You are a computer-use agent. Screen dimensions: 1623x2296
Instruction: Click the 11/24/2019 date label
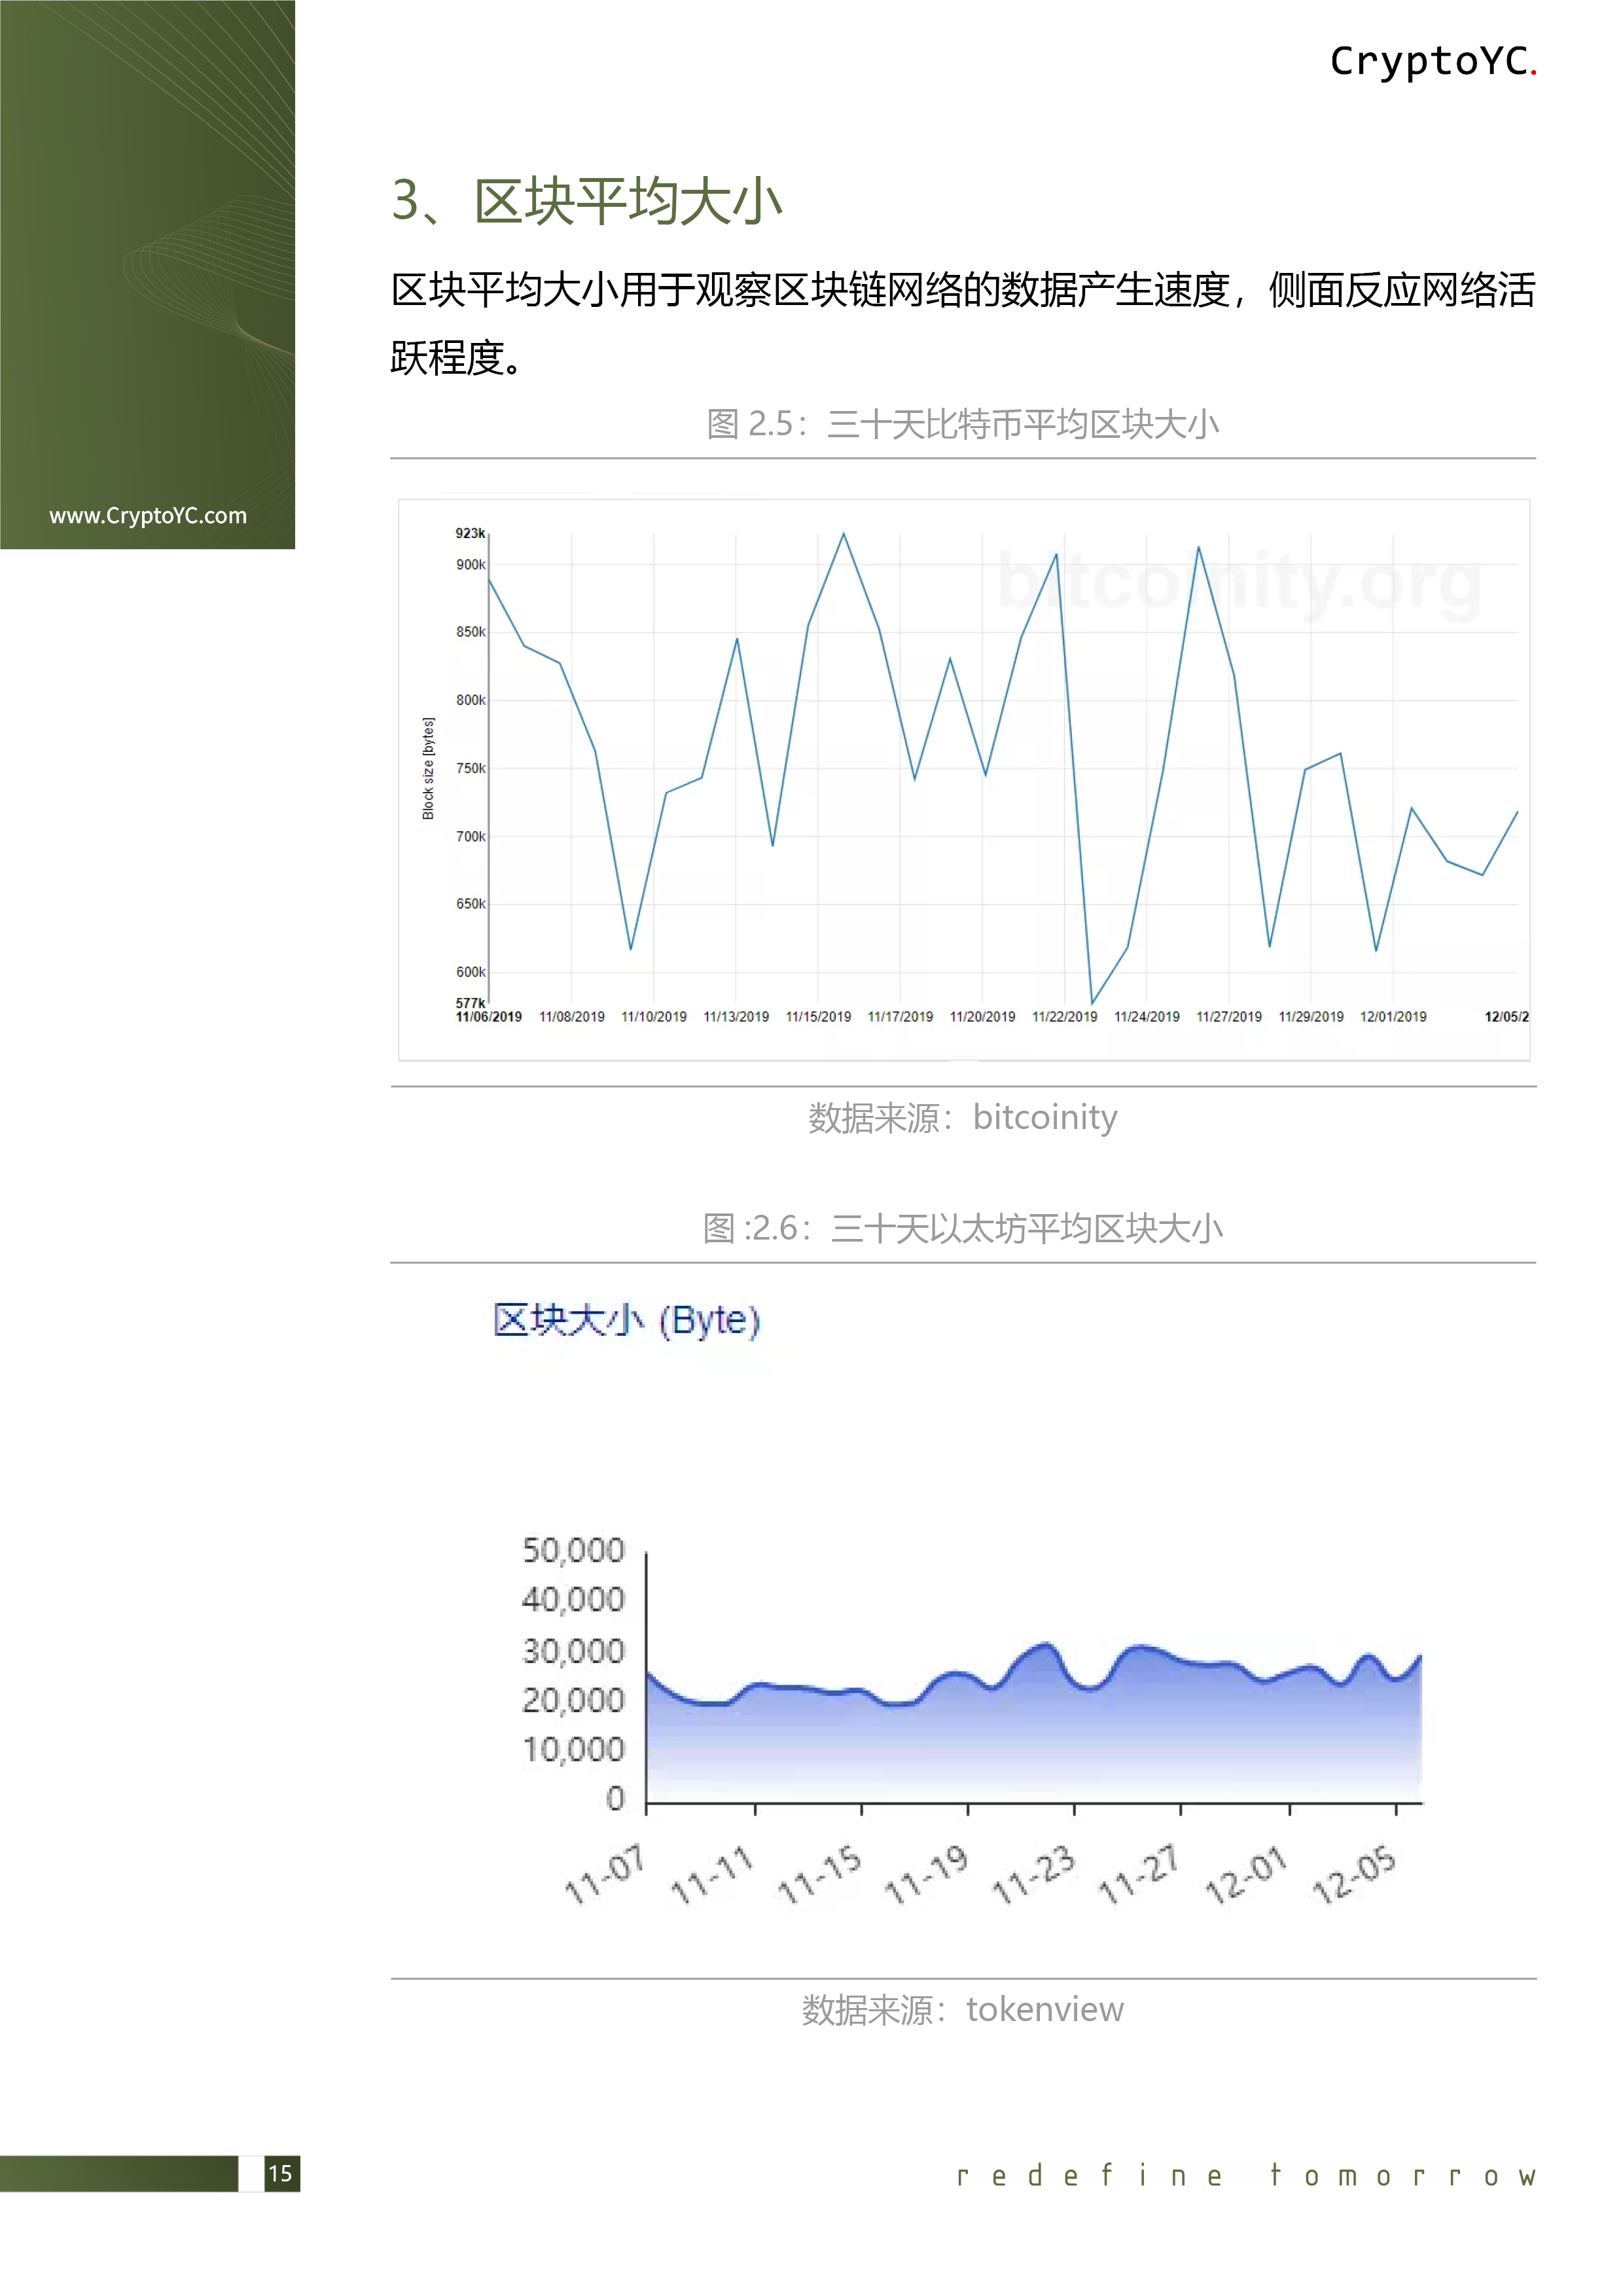1147,1017
